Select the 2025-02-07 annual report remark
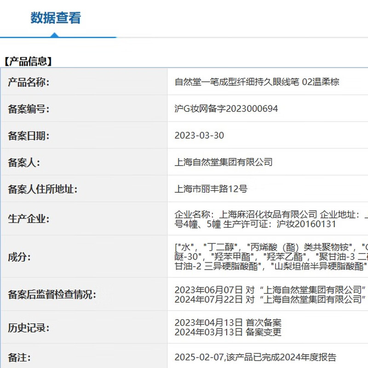Screen dimensions: 368x368 (255, 357)
